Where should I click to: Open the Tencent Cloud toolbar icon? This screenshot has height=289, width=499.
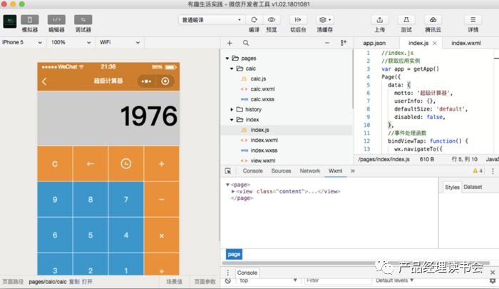pyautogui.click(x=433, y=19)
